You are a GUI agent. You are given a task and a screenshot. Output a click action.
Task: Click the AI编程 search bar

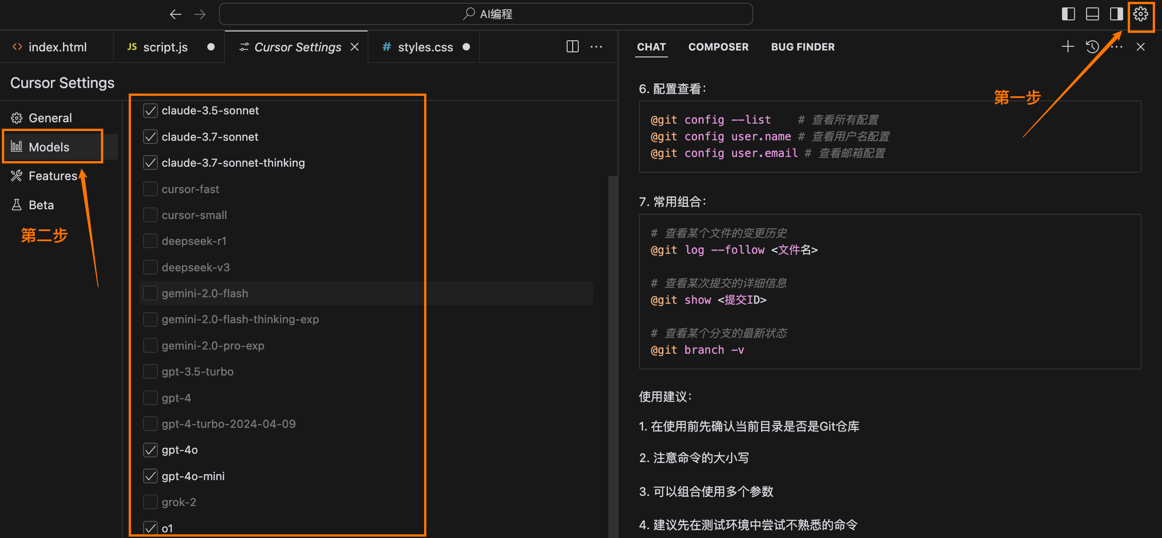pos(486,14)
